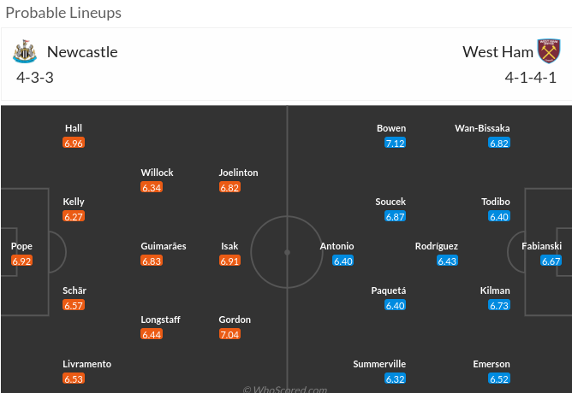Open player Livramento's name

[x=86, y=364]
